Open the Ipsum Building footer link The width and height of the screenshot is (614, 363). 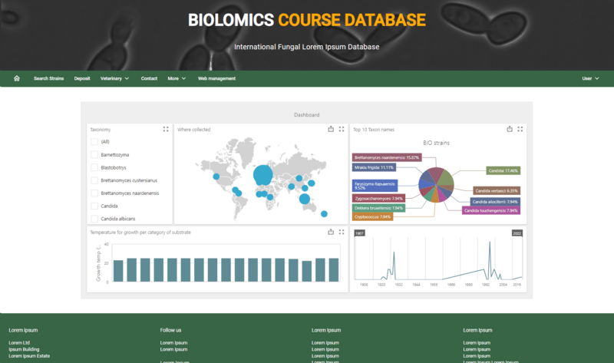pyautogui.click(x=25, y=349)
